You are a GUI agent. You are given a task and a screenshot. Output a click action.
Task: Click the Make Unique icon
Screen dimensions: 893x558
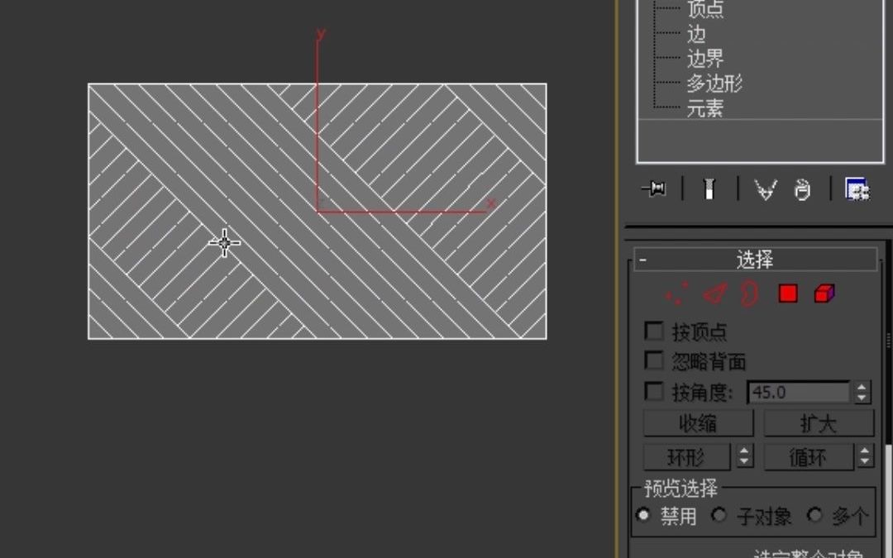[765, 188]
